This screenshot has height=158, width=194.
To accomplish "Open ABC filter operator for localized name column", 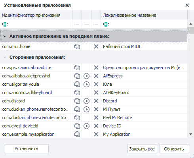I will [x=106, y=25].
